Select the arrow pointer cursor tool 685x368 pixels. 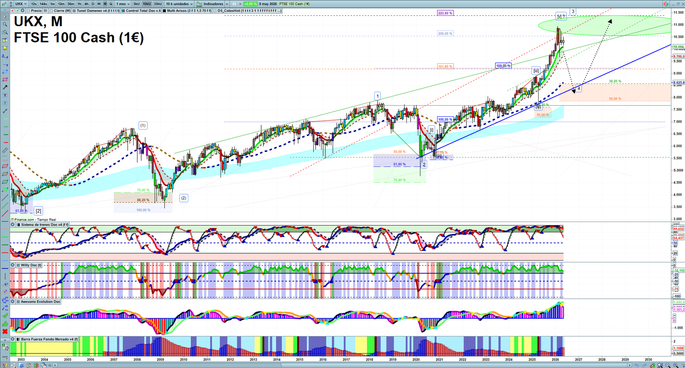(x=5, y=17)
